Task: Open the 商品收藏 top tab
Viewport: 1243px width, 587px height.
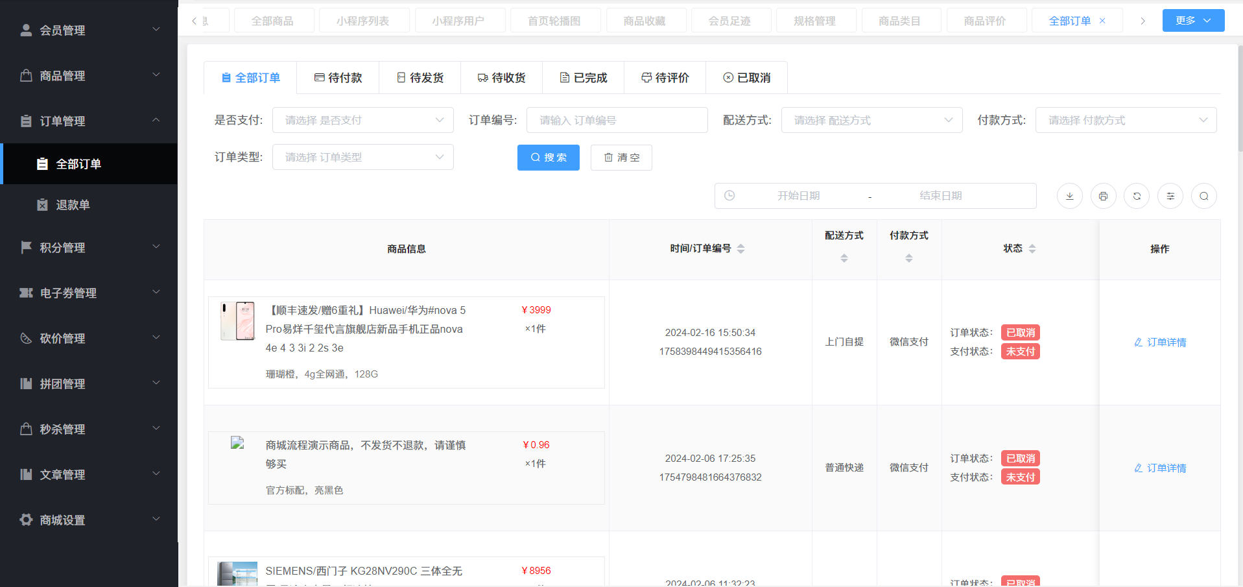Action: pos(646,21)
